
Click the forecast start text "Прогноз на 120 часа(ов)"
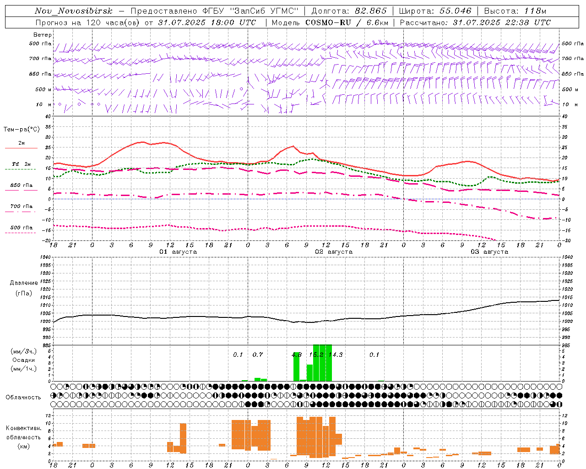(88, 22)
